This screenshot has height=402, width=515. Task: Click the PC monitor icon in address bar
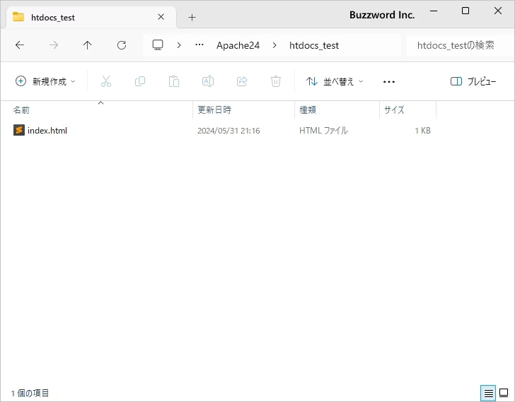click(x=158, y=45)
